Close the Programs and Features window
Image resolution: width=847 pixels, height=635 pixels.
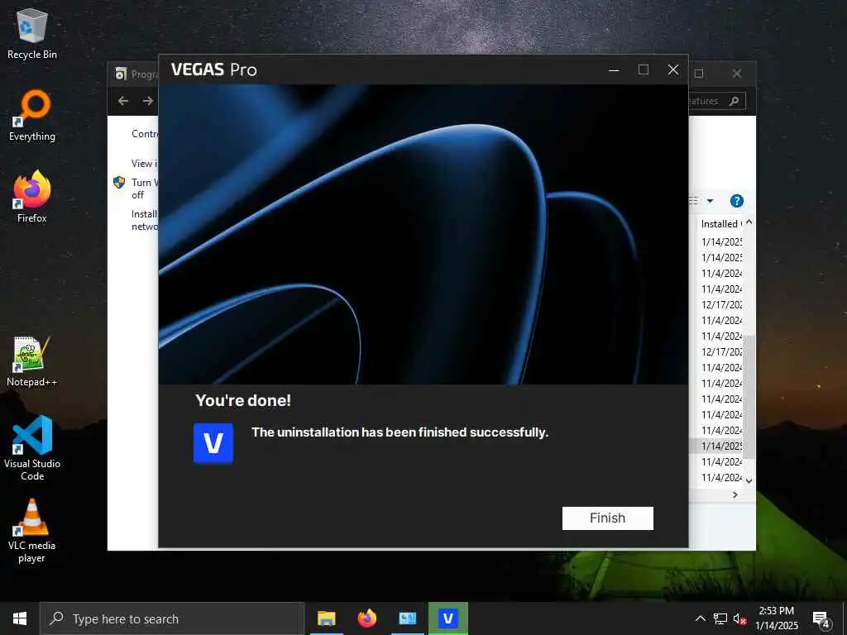click(x=737, y=74)
